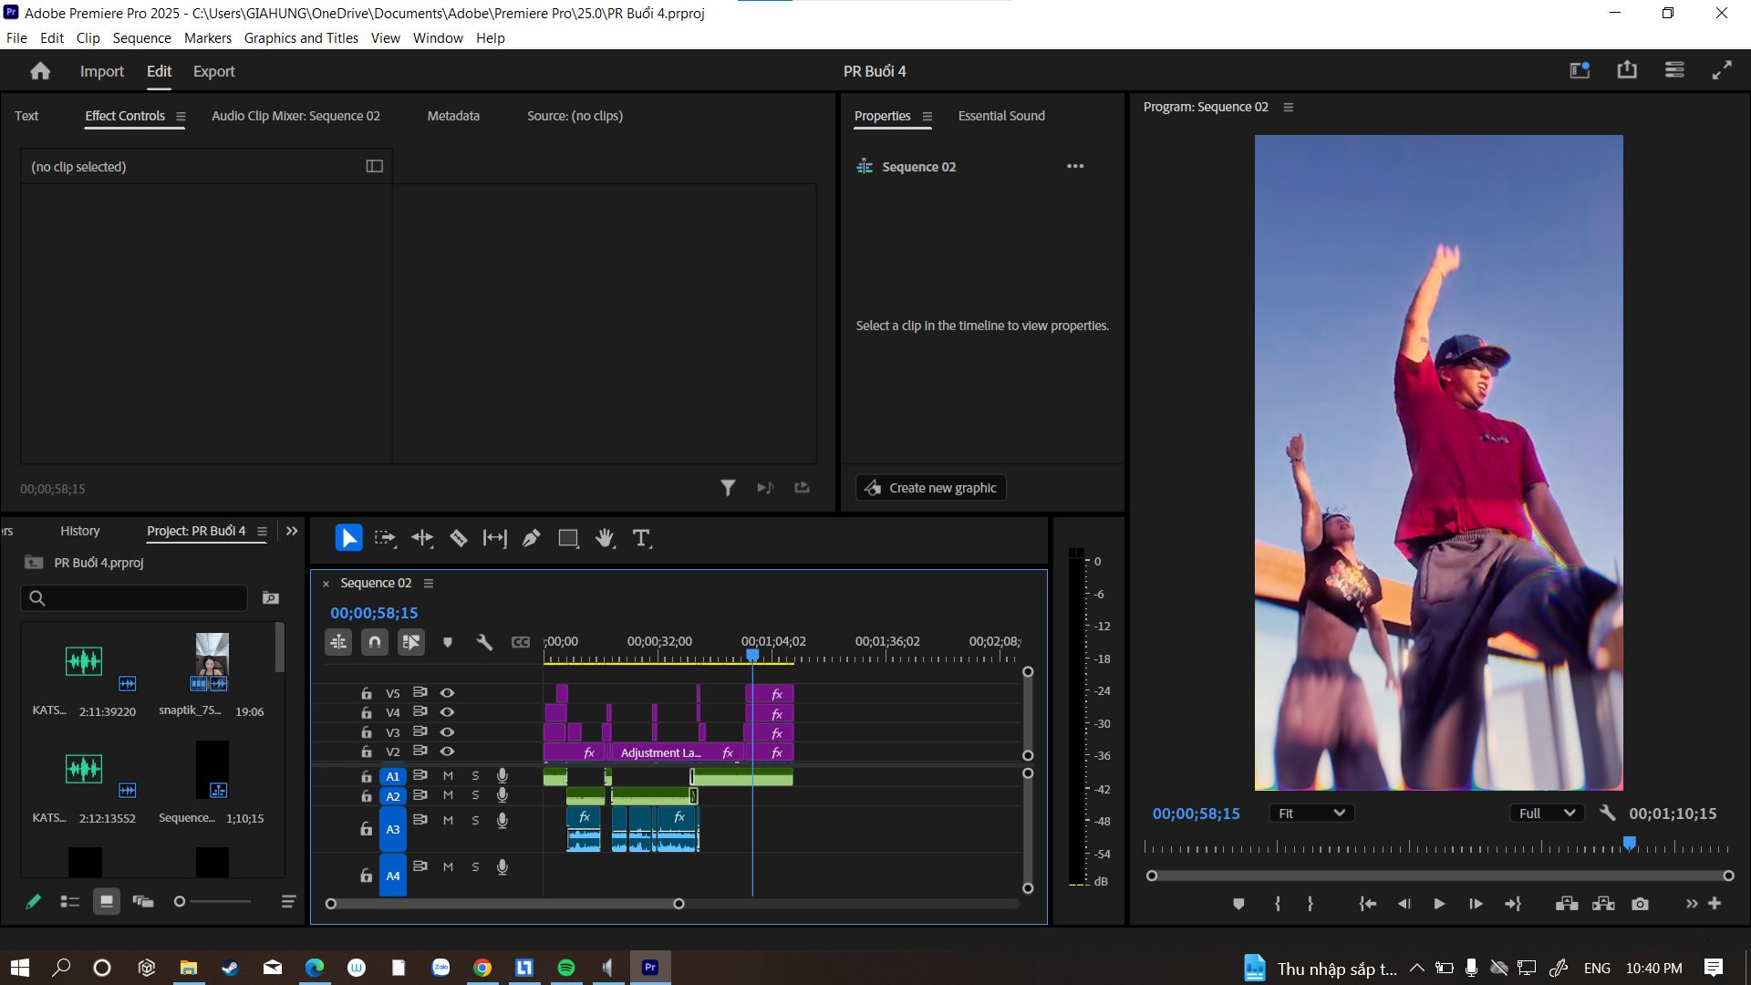Click Export Frame camera icon

[1640, 904]
